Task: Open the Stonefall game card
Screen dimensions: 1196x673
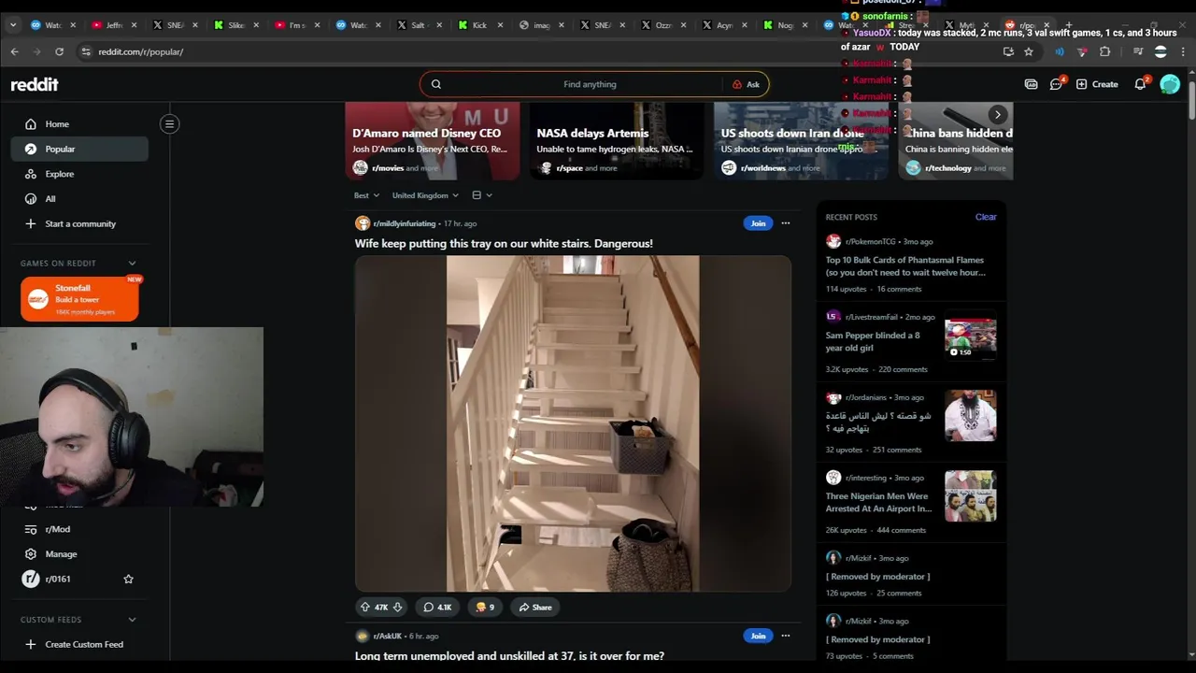Action: tap(79, 299)
